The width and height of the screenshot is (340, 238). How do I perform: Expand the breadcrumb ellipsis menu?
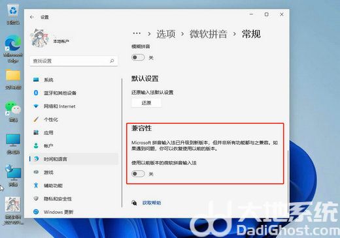click(x=137, y=33)
